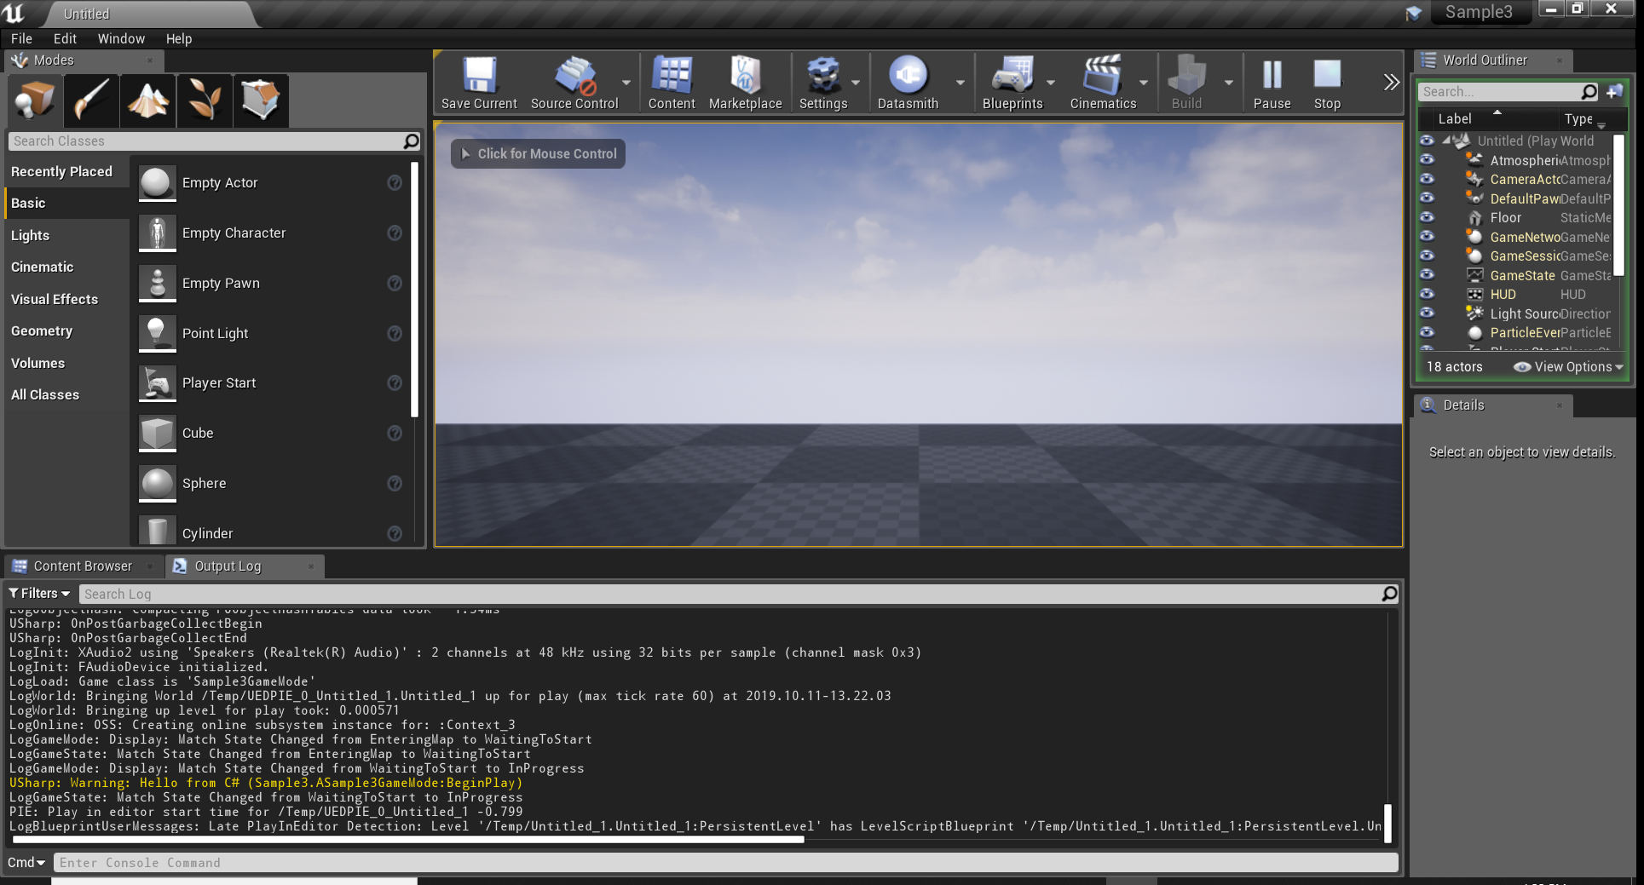
Task: Open the Edit menu
Action: [65, 38]
